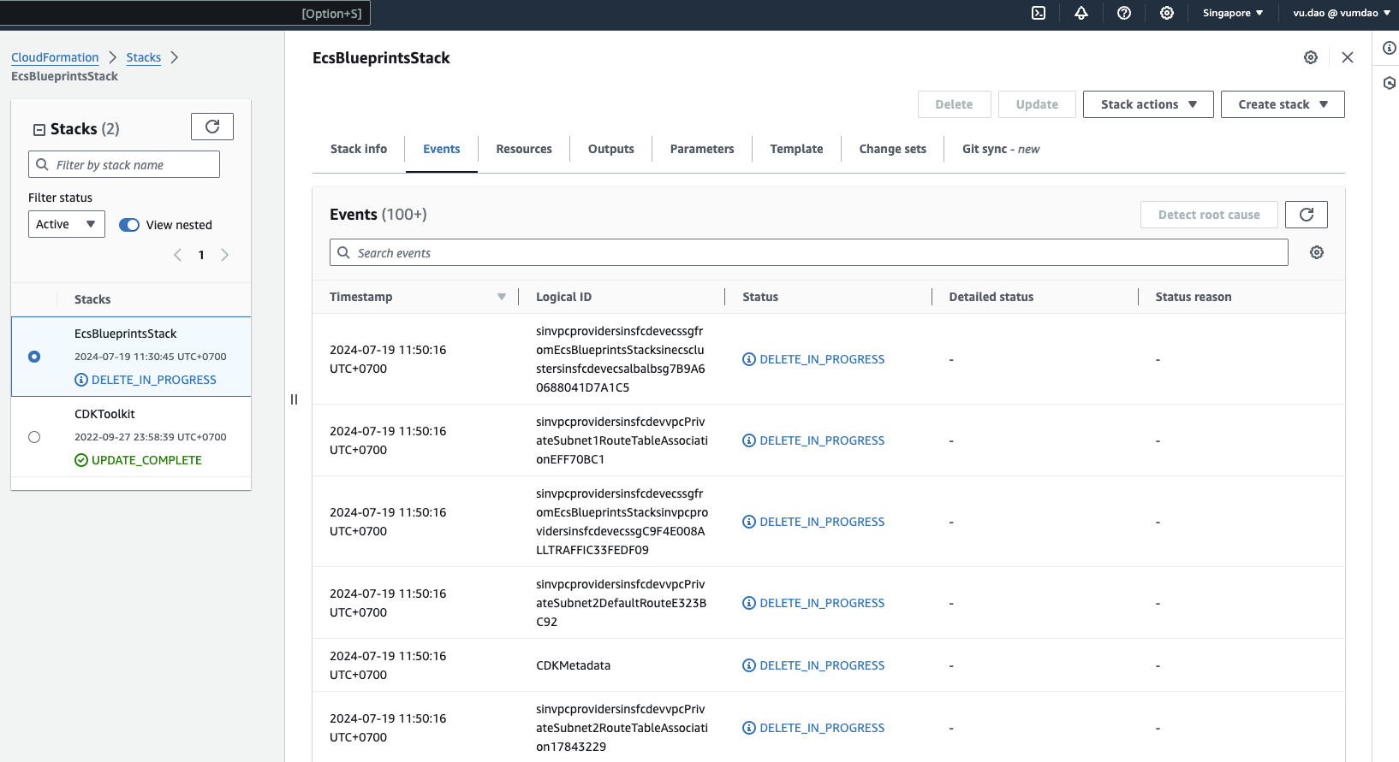The image size is (1399, 762).
Task: Open the hexagon tools icon in the right sidebar
Action: (1390, 83)
